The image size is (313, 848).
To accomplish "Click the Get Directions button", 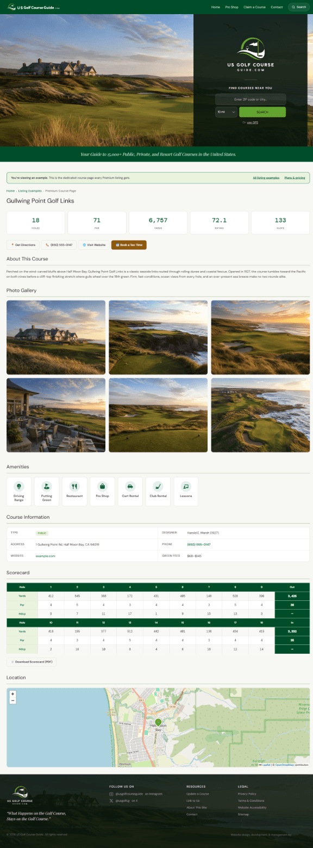I will (22, 245).
